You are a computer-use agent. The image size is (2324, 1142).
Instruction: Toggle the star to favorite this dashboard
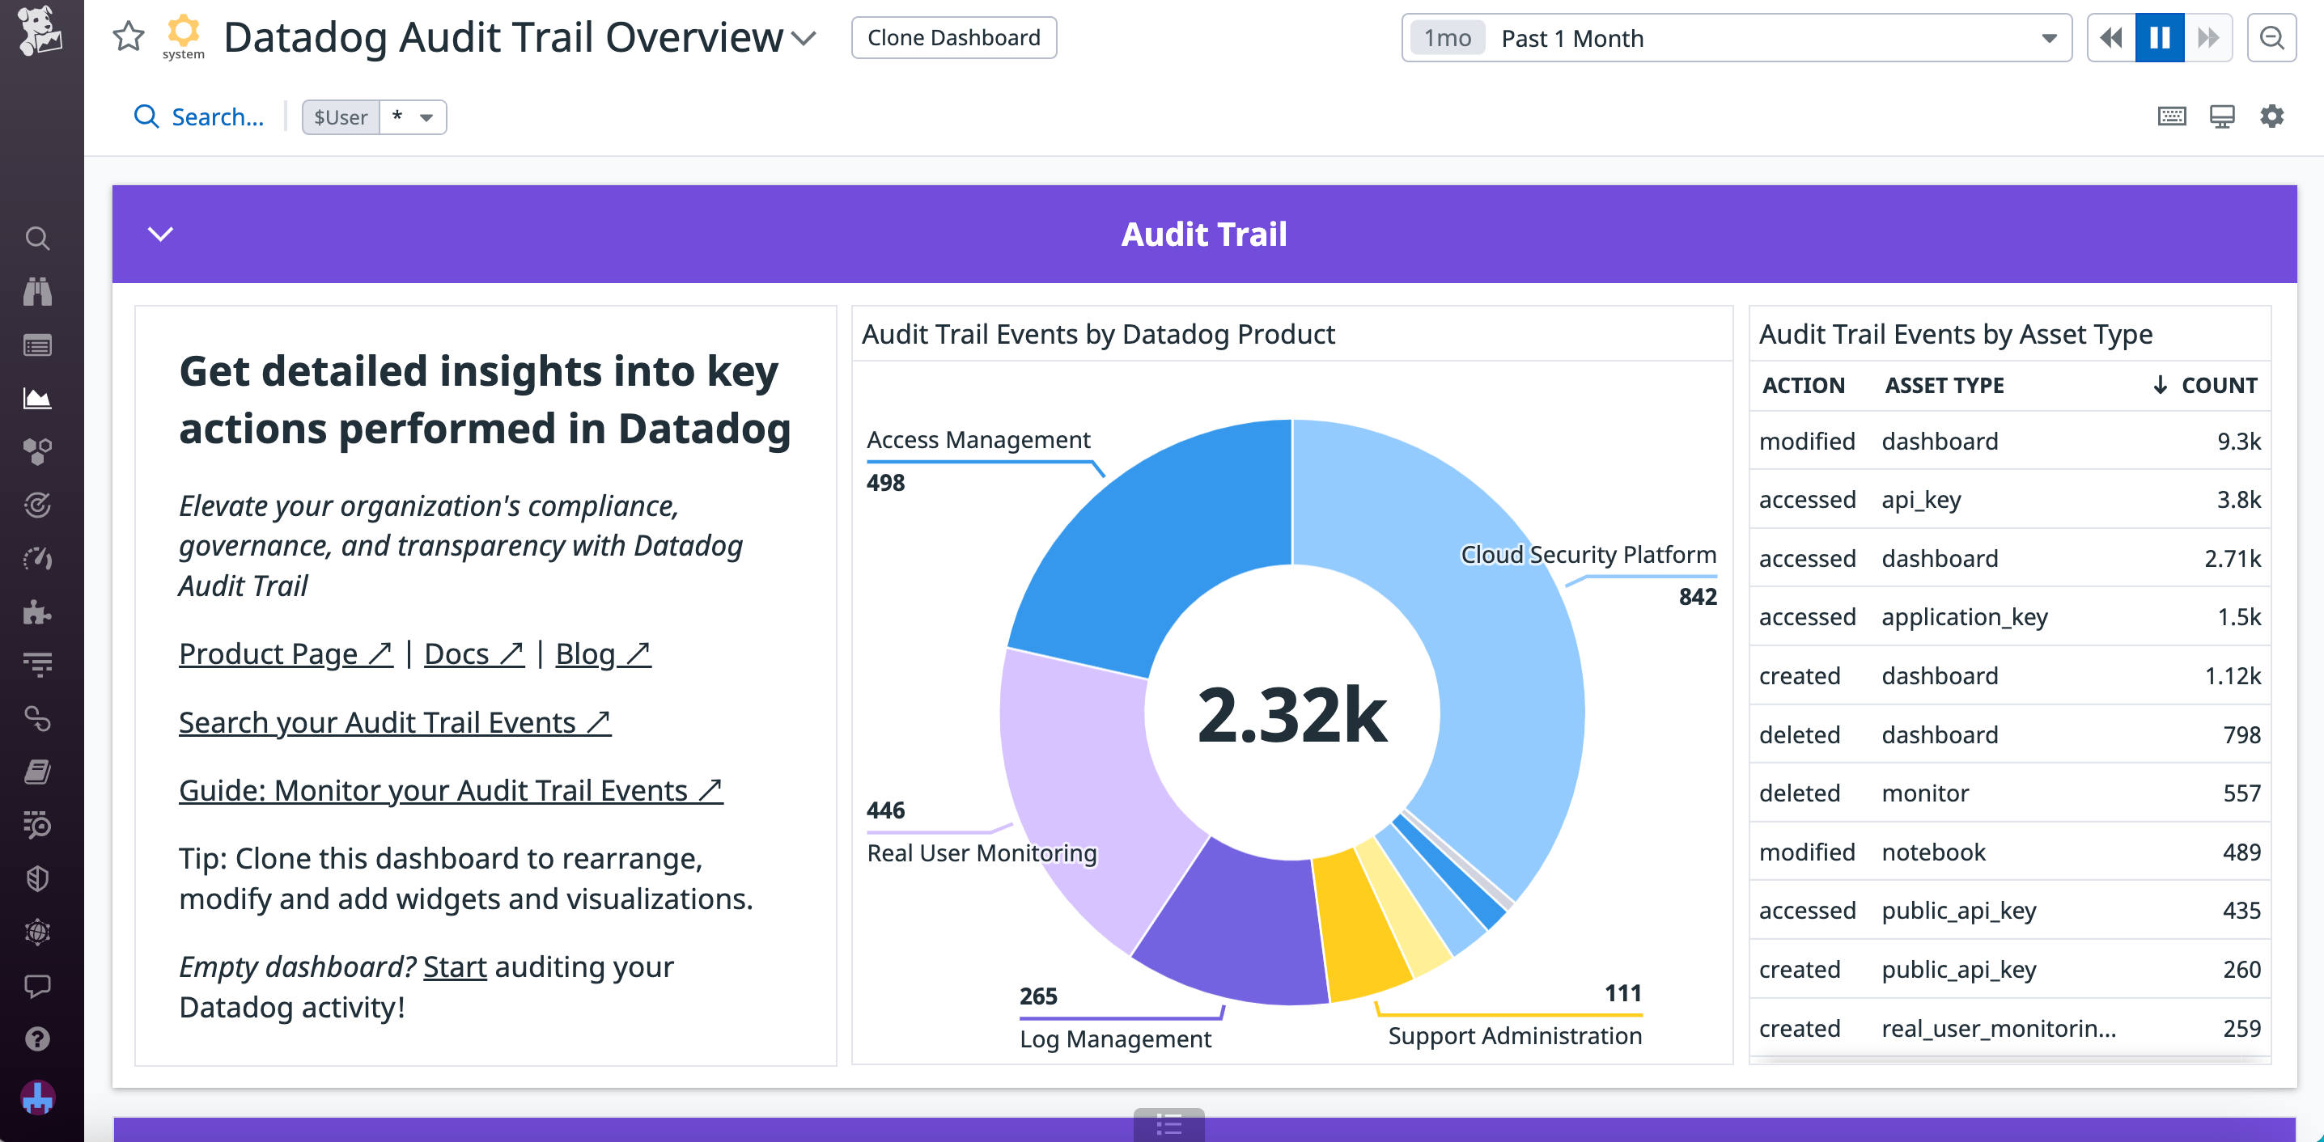point(127,38)
